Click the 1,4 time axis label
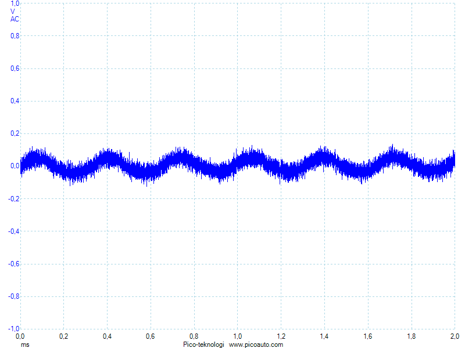Viewport: 465px width, 348px height. (x=324, y=336)
